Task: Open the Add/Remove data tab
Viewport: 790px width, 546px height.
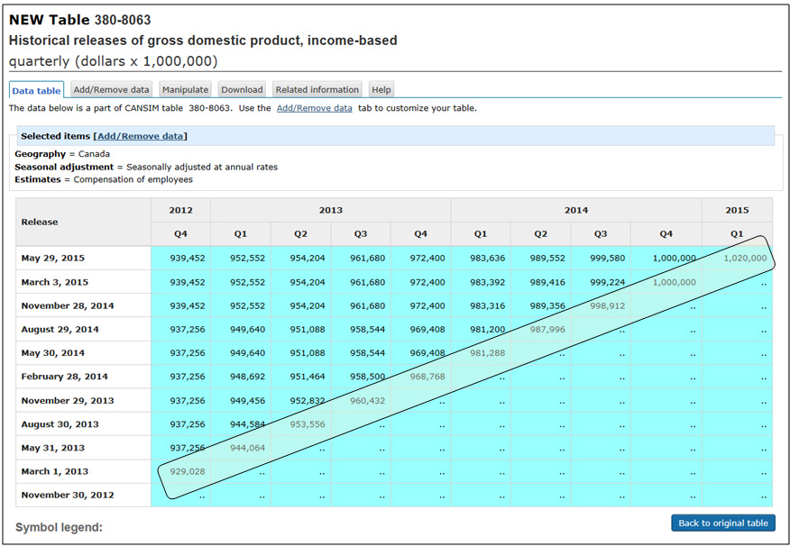Action: click(x=111, y=90)
